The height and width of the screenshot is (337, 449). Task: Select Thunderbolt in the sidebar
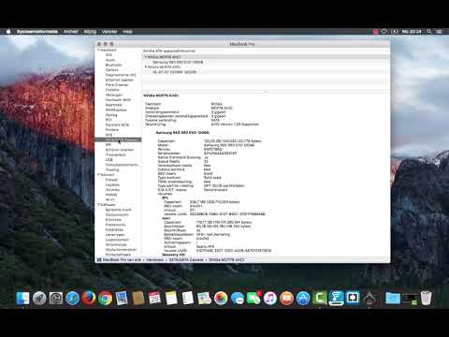click(x=116, y=154)
